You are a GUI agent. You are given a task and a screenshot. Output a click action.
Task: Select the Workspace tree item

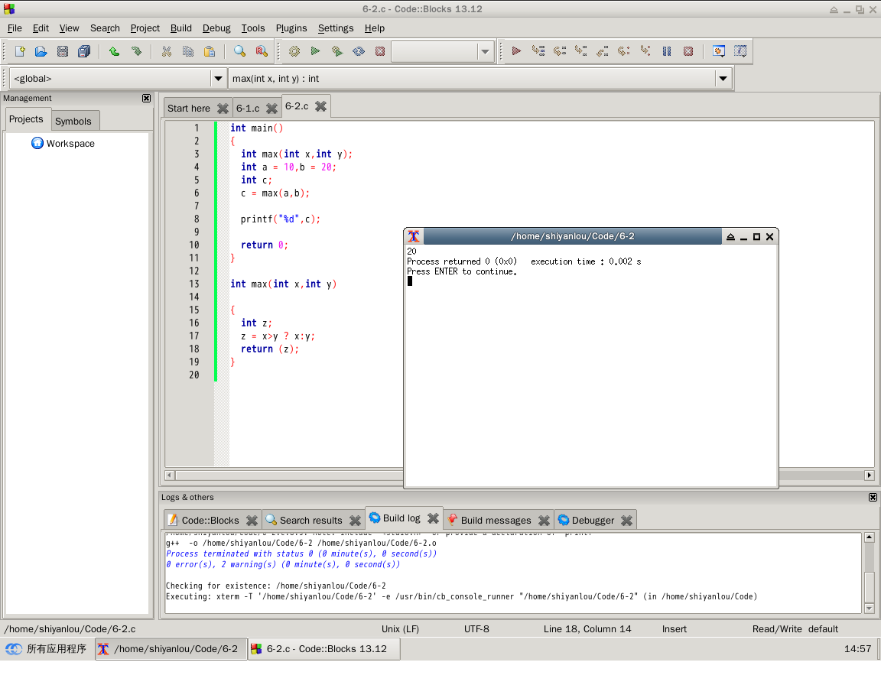[70, 144]
